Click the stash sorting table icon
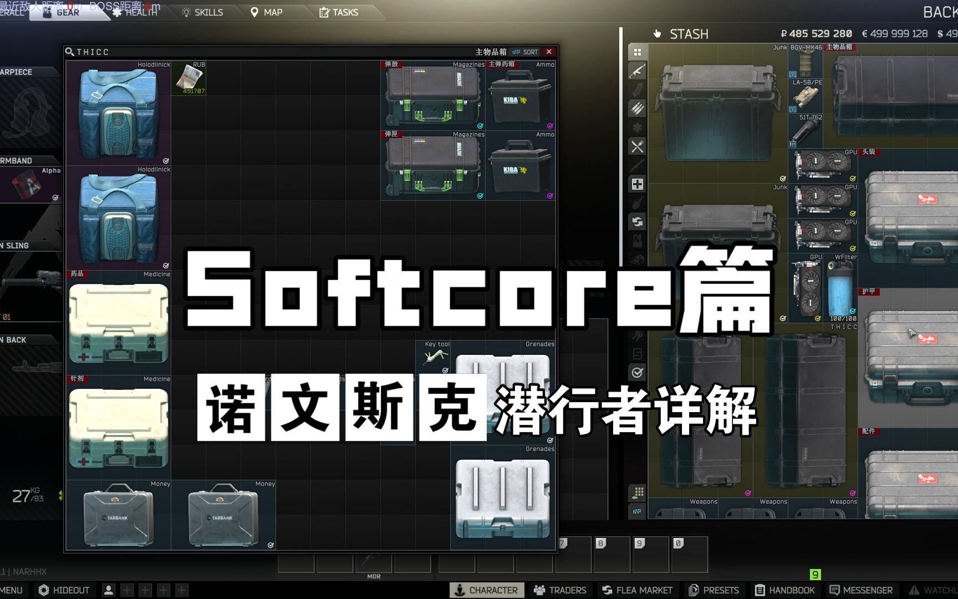 pyautogui.click(x=638, y=493)
